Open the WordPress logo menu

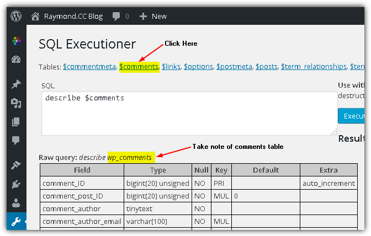coord(16,16)
